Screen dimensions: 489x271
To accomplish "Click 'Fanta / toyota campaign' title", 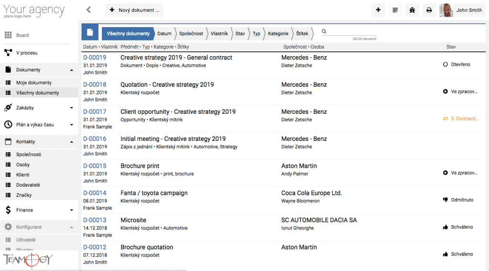I will pos(154,193).
